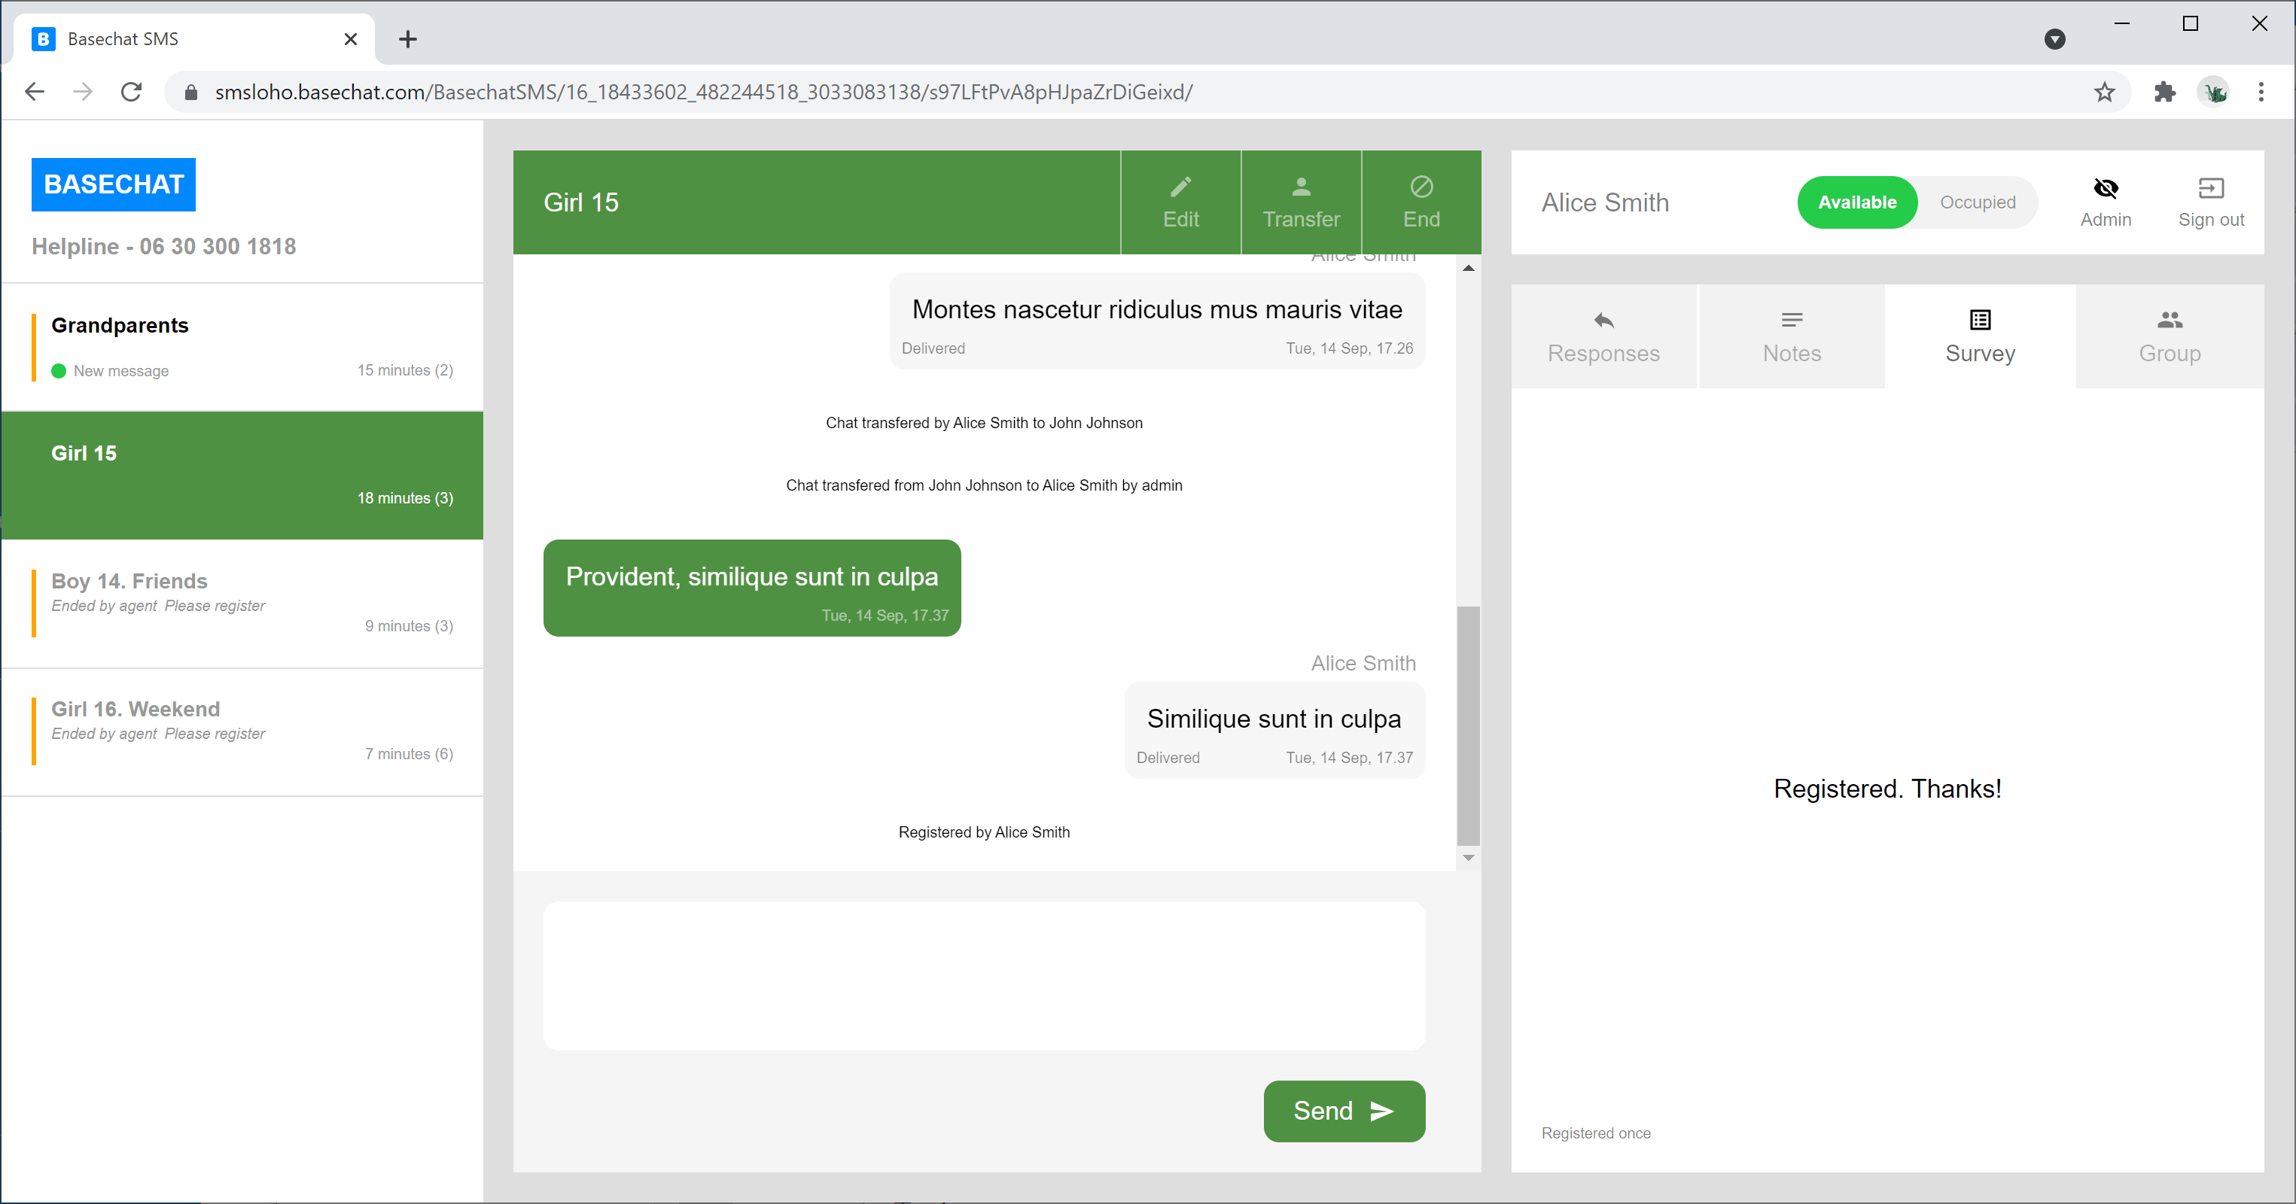End the Girl 15 chat
This screenshot has width=2296, height=1204.
pyautogui.click(x=1421, y=202)
